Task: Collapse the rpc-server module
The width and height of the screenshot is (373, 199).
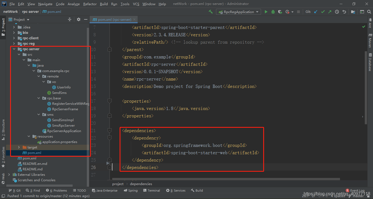Action: point(14,49)
